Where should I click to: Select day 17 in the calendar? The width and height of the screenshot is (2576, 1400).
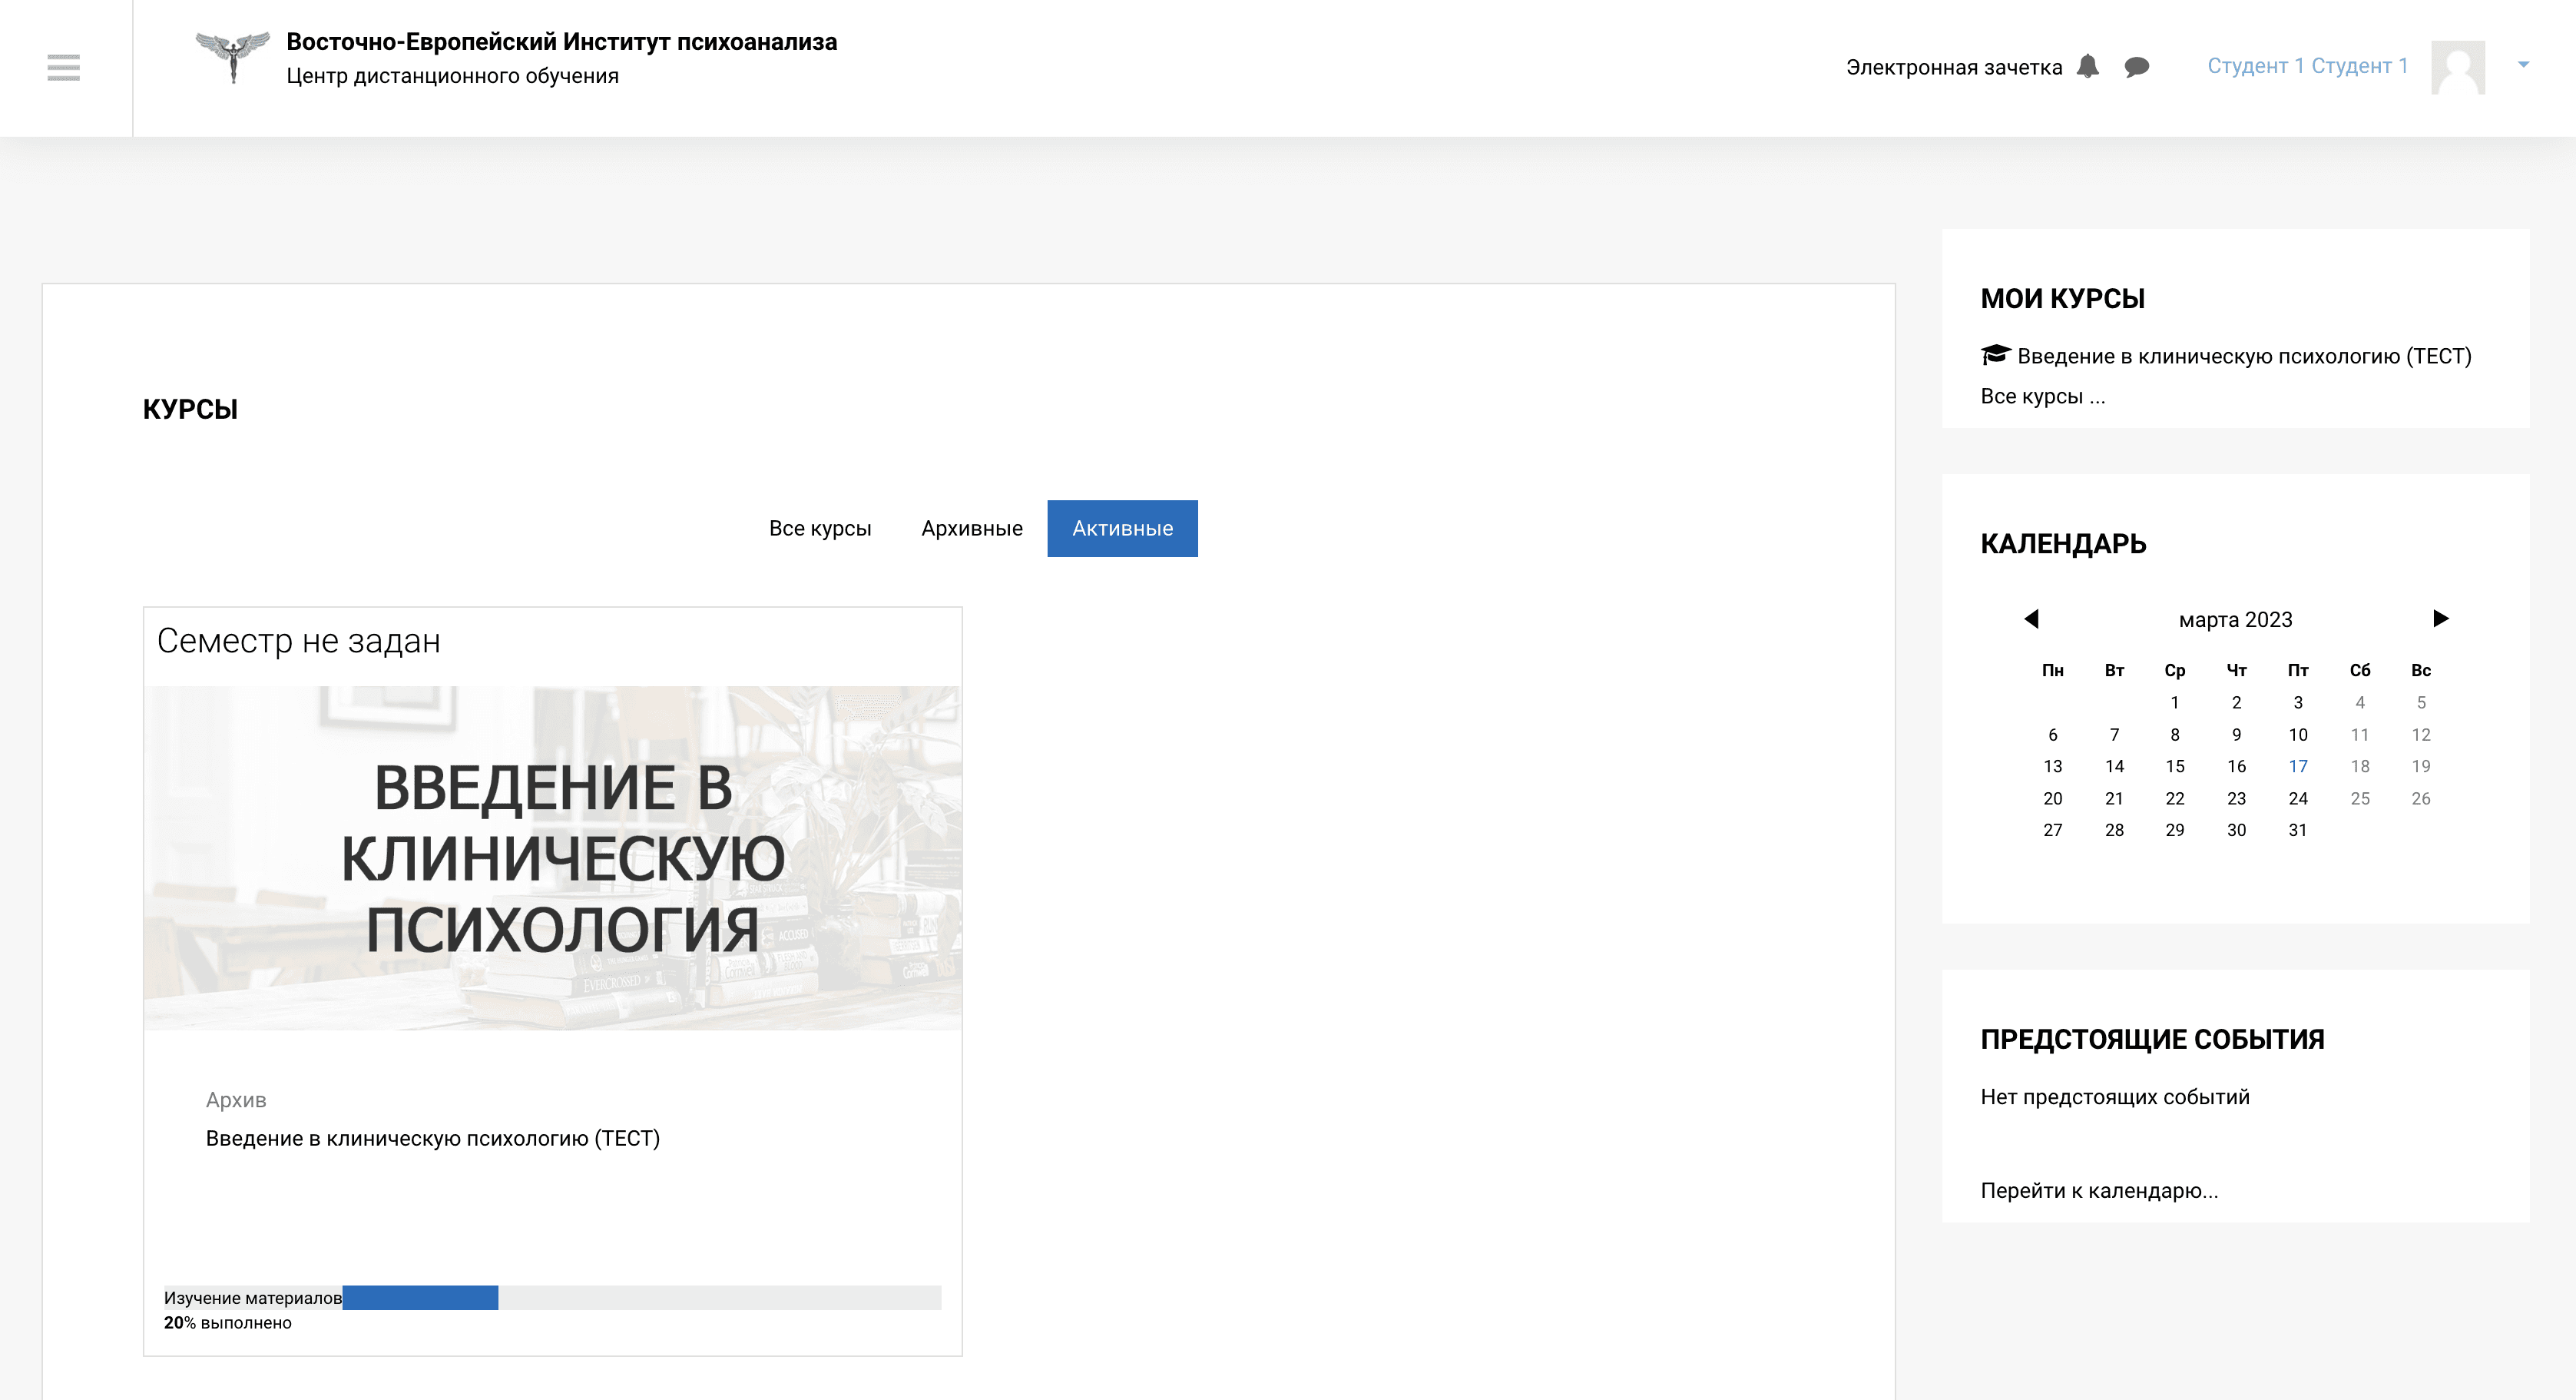click(x=2297, y=767)
